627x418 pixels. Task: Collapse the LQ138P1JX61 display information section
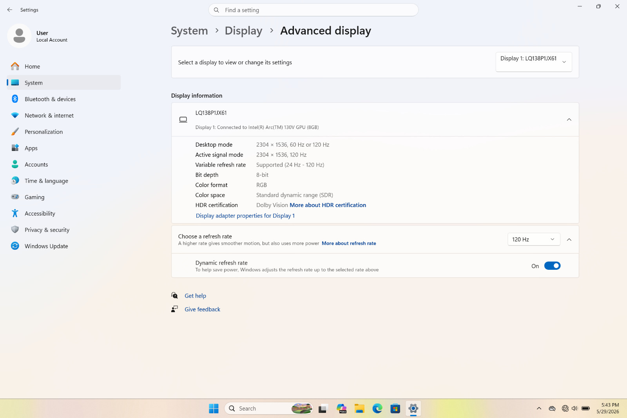569,120
